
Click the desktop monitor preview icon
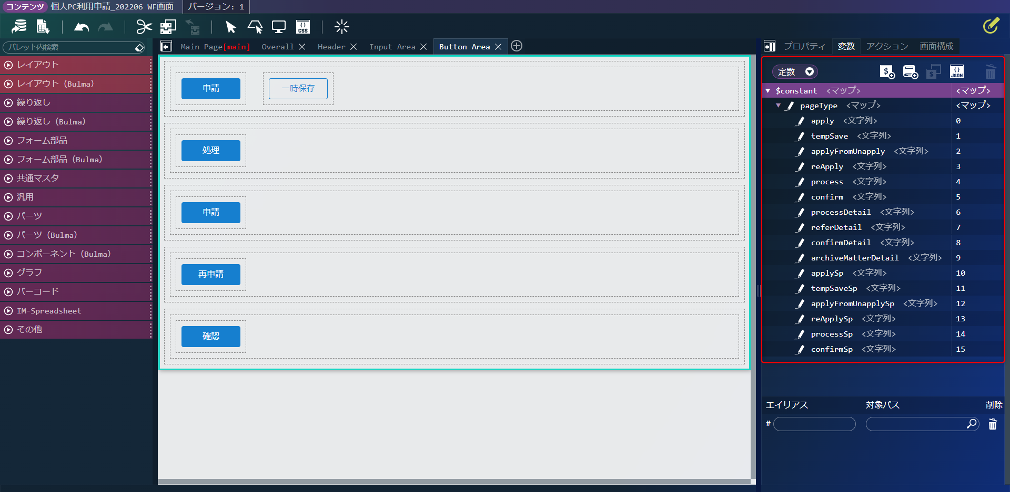[279, 27]
